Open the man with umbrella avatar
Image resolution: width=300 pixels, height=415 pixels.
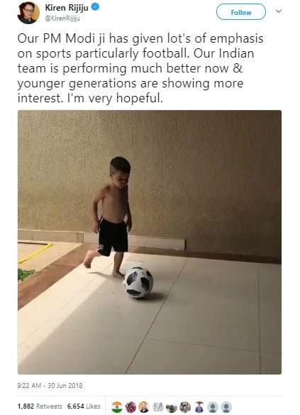pyautogui.click(x=199, y=406)
